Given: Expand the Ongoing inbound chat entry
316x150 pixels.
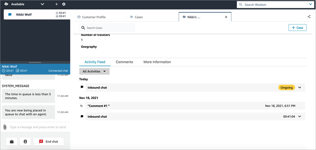Looking at the screenshot, I should point(299,88).
